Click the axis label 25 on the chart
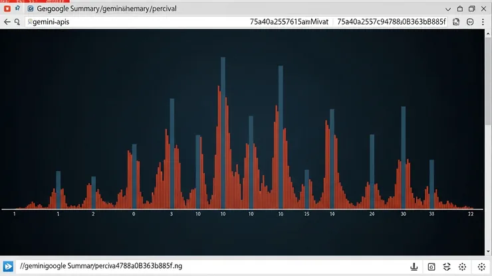Viewport: 492px width, 276px height. pos(307,214)
